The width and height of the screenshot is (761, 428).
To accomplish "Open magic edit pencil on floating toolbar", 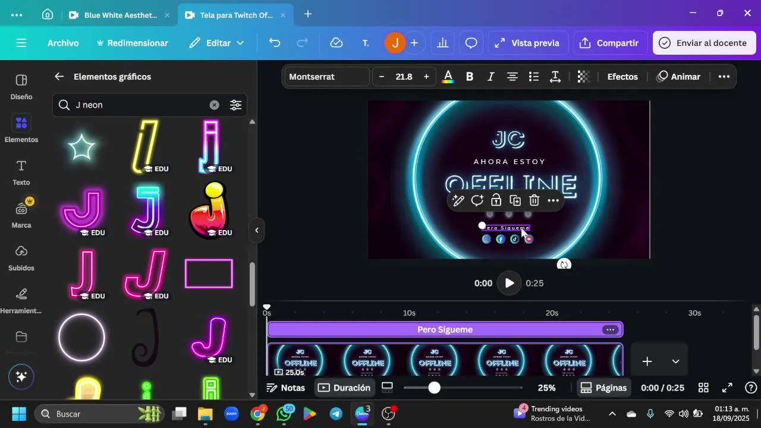I will pyautogui.click(x=458, y=200).
